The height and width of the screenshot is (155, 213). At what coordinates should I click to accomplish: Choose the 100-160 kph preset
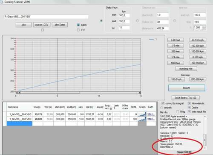198,63
